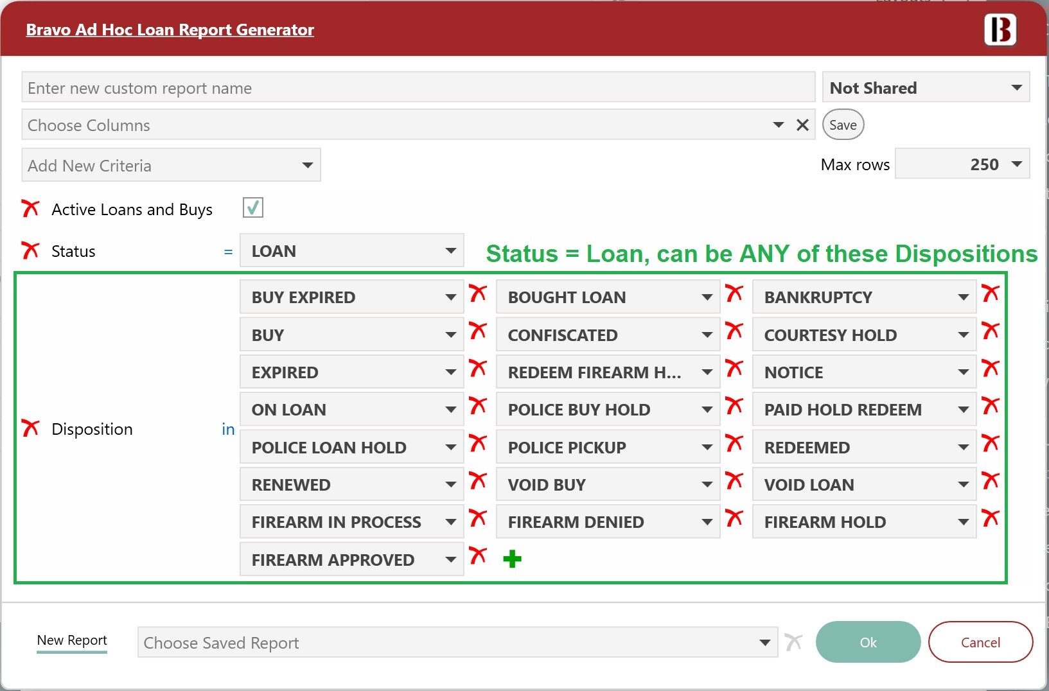The width and height of the screenshot is (1049, 691).
Task: Remove the Active Loans and Buys criteria
Action: [x=30, y=209]
